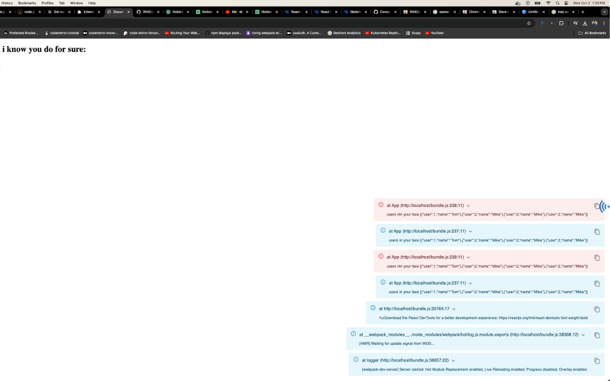Image resolution: width=610 pixels, height=381 pixels.
Task: Switch to the 'mac os' browser tab
Action: coord(562,11)
